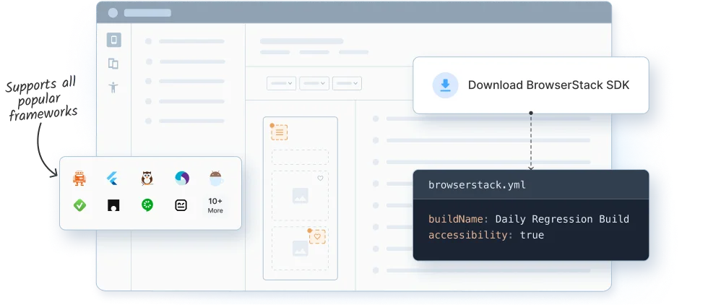Open the browserstack.yml file tab
Image resolution: width=708 pixels, height=305 pixels.
pos(477,185)
